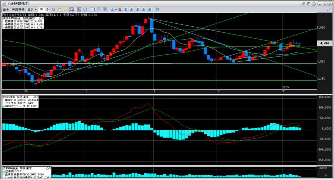The image size is (334, 180).
Task: Click the bar chart delete indicator icon
Action: pos(121,10)
